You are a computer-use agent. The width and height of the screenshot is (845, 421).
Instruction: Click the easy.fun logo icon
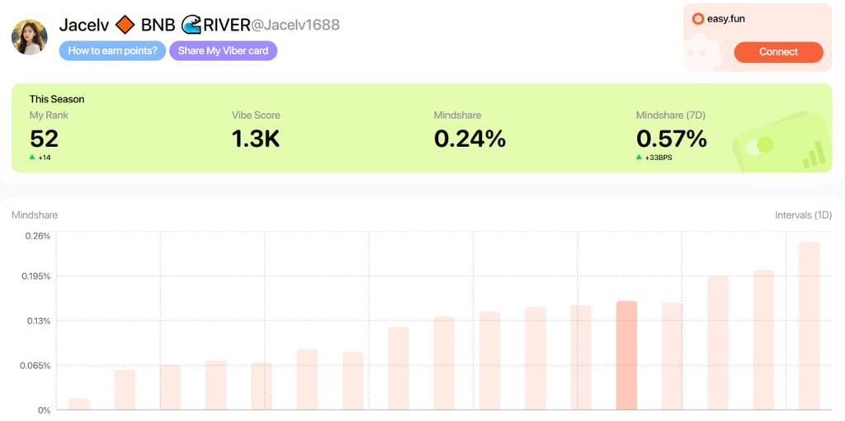698,19
